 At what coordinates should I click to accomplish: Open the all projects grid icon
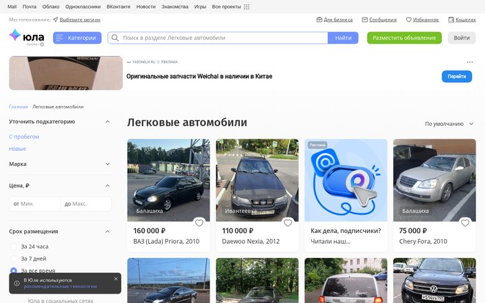[247, 7]
